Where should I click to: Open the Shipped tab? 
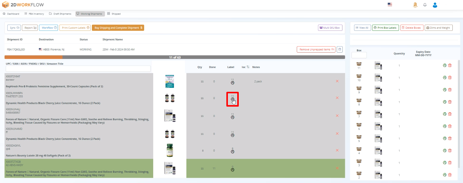[x=114, y=14]
